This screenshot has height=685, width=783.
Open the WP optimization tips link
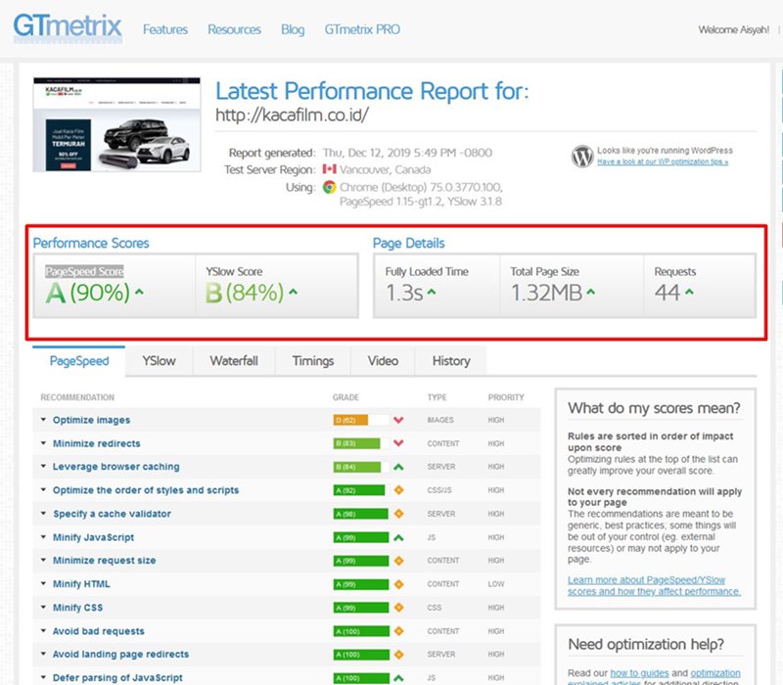click(663, 162)
